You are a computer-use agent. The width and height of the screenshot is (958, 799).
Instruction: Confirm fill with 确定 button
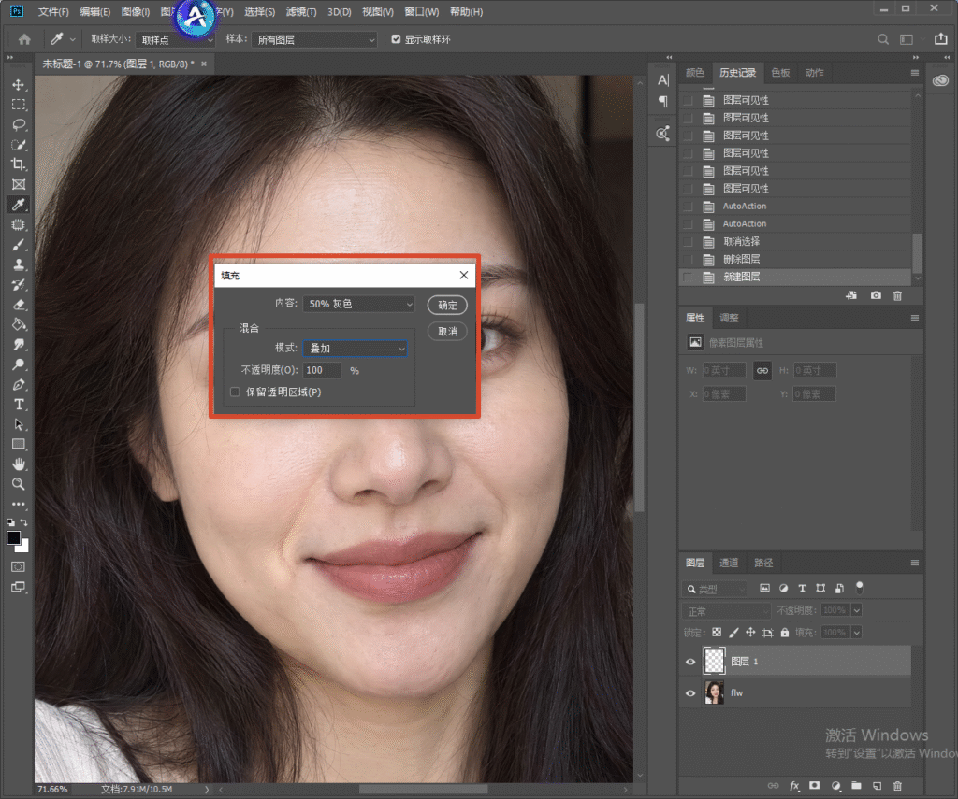coord(447,305)
